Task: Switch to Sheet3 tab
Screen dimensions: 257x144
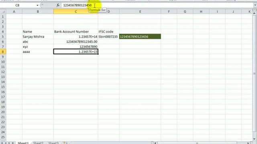Action: 53,143
